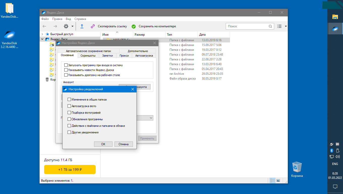
Task: Switch to large icons view in status bar
Action: 278,180
